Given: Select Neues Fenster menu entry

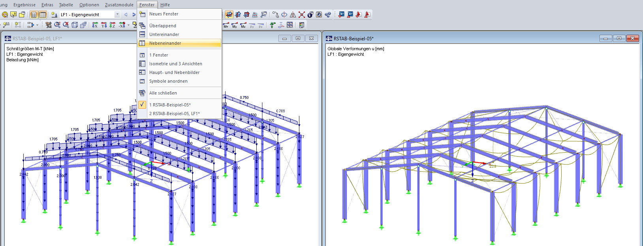Looking at the screenshot, I should click(179, 14).
